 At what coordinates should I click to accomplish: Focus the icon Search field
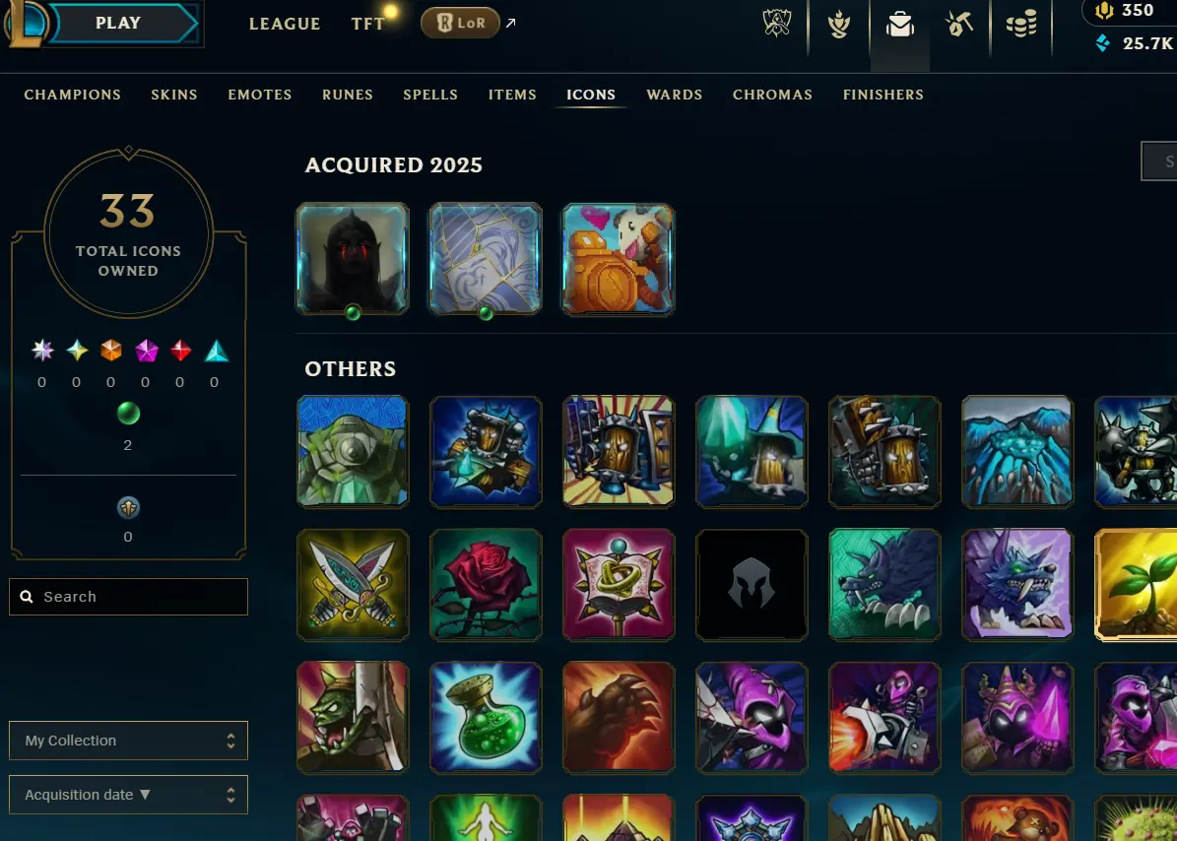point(128,597)
